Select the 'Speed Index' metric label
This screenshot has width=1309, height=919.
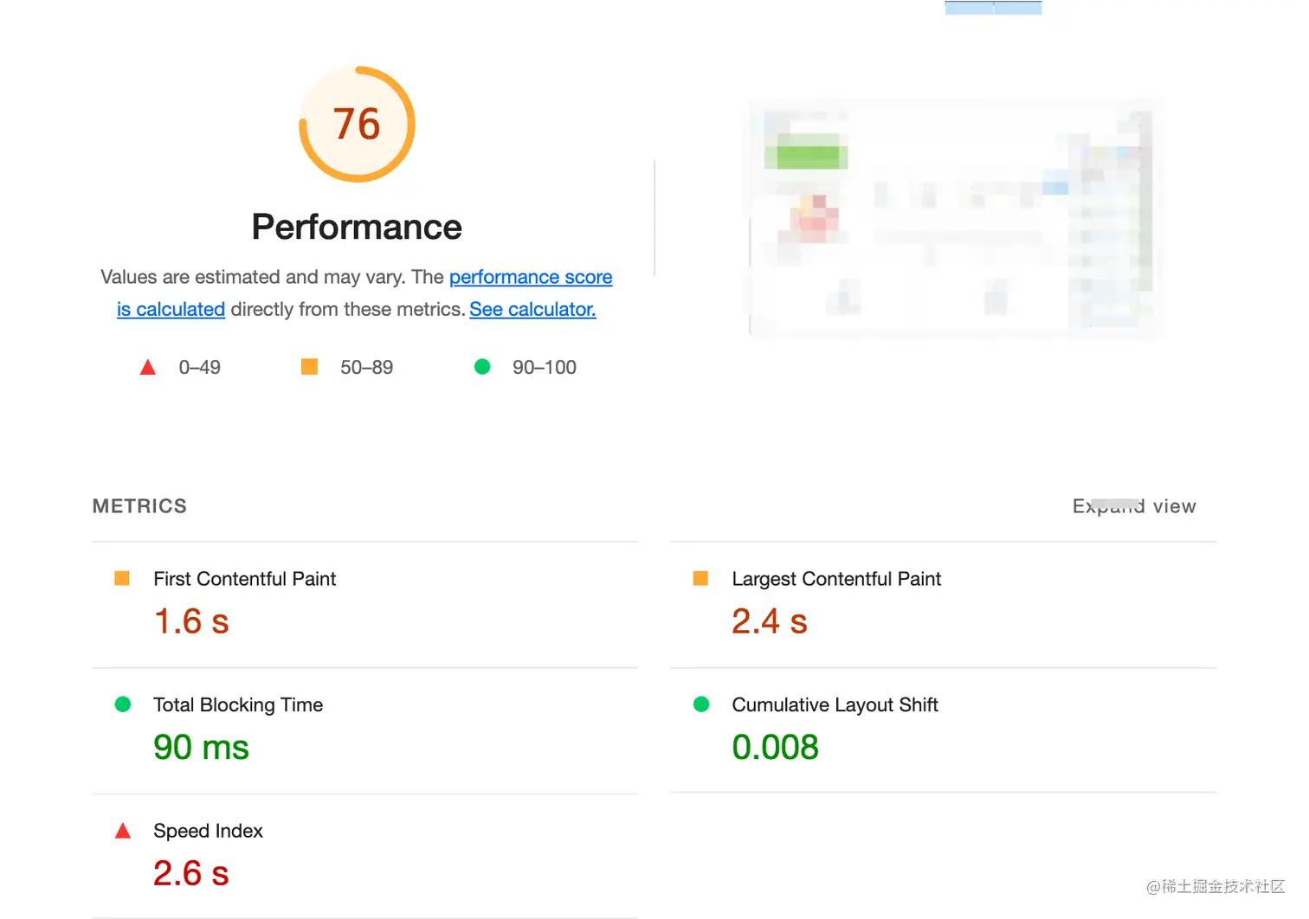click(208, 831)
